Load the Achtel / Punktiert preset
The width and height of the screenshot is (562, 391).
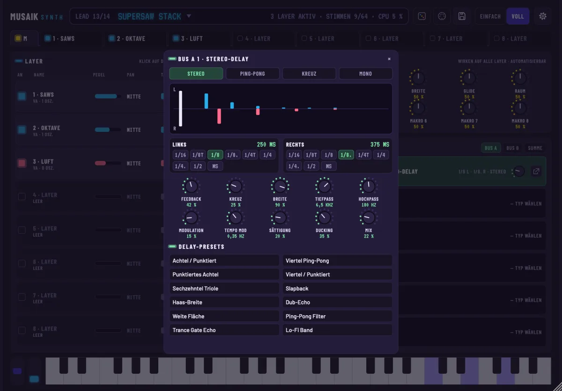[x=224, y=261]
